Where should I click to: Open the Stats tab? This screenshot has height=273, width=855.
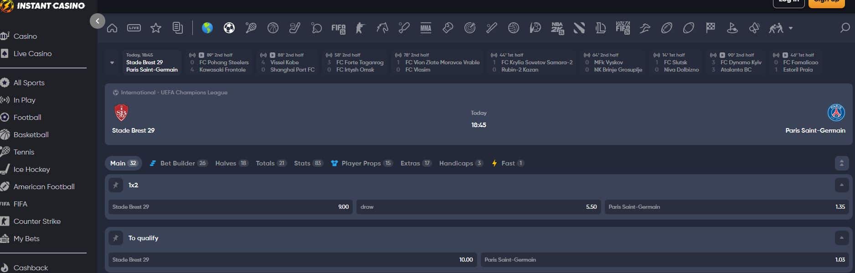pos(309,163)
